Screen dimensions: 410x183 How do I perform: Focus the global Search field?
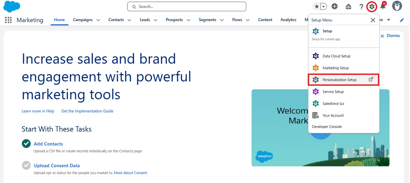coord(187,6)
